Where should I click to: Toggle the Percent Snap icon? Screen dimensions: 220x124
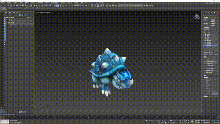pos(66,5)
